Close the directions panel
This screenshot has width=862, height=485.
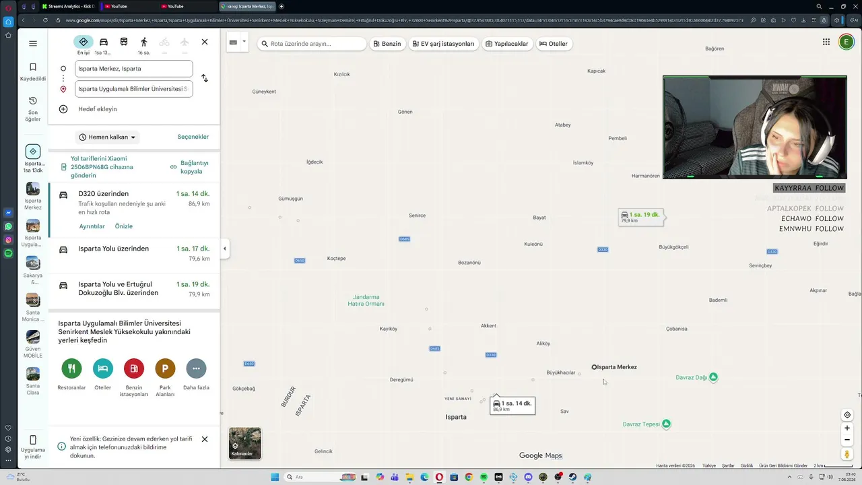pos(205,42)
